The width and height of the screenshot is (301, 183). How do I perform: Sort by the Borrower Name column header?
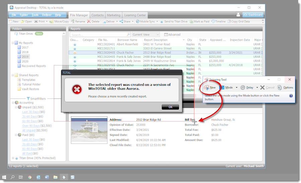[x=127, y=40]
